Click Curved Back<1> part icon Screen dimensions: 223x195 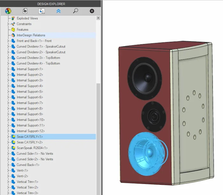13,165
